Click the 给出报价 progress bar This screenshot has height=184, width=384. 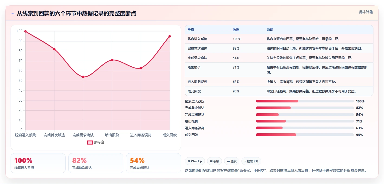(x=305, y=121)
